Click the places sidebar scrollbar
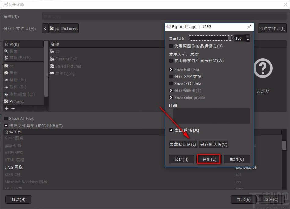290x209 pixels. (46, 69)
